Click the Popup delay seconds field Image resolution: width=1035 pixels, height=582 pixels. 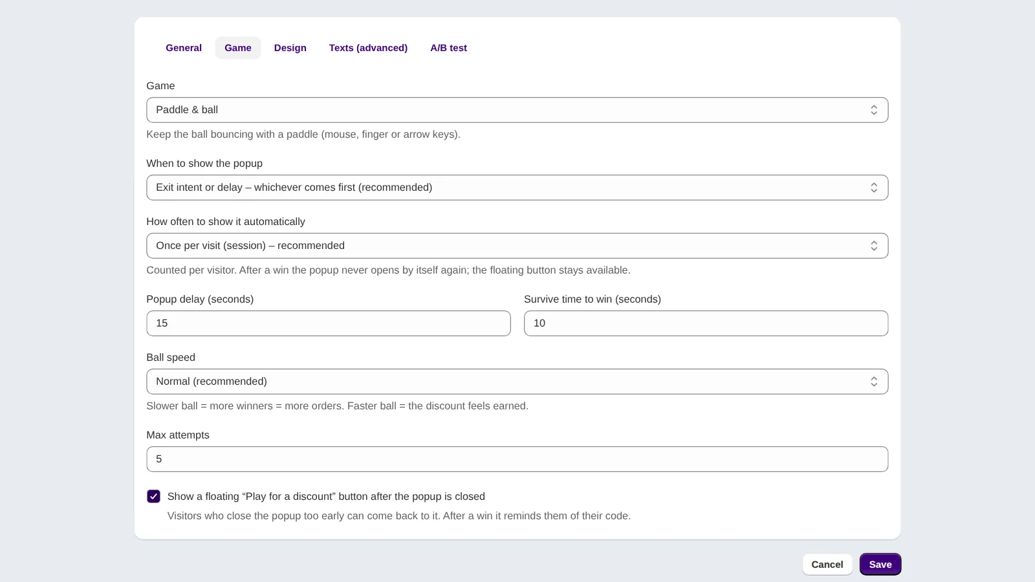point(329,323)
